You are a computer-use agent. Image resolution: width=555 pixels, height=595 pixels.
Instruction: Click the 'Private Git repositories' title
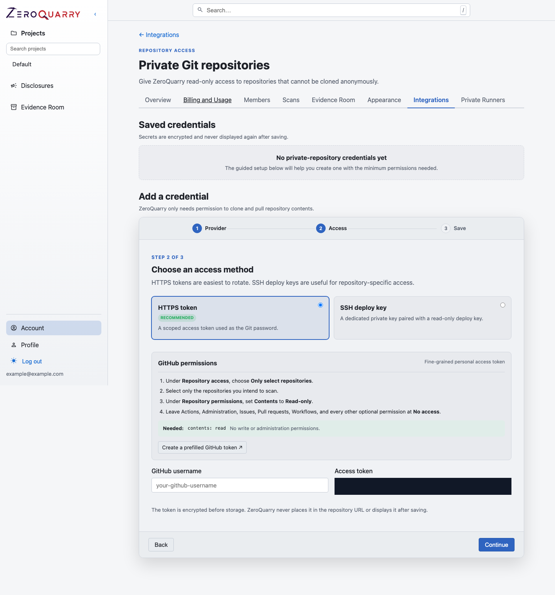[204, 65]
